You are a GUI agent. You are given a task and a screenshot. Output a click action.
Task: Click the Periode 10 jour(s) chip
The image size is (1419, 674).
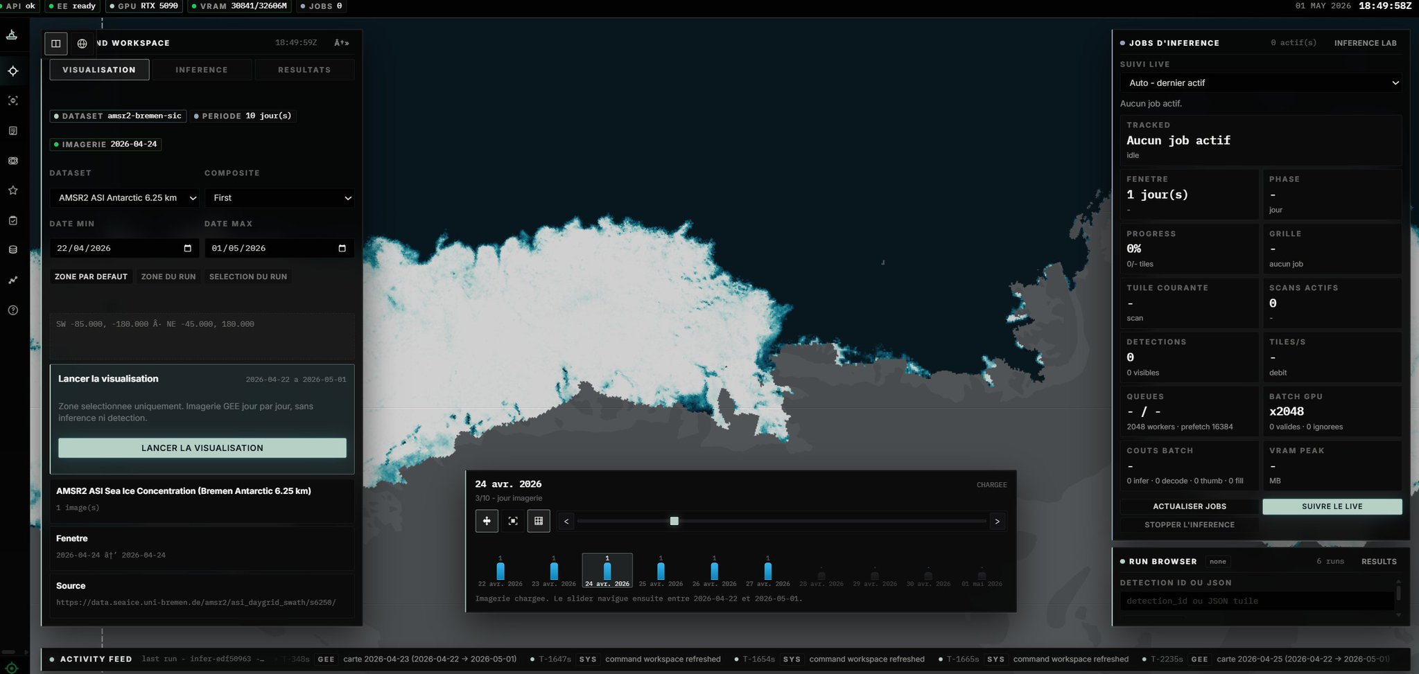(243, 116)
